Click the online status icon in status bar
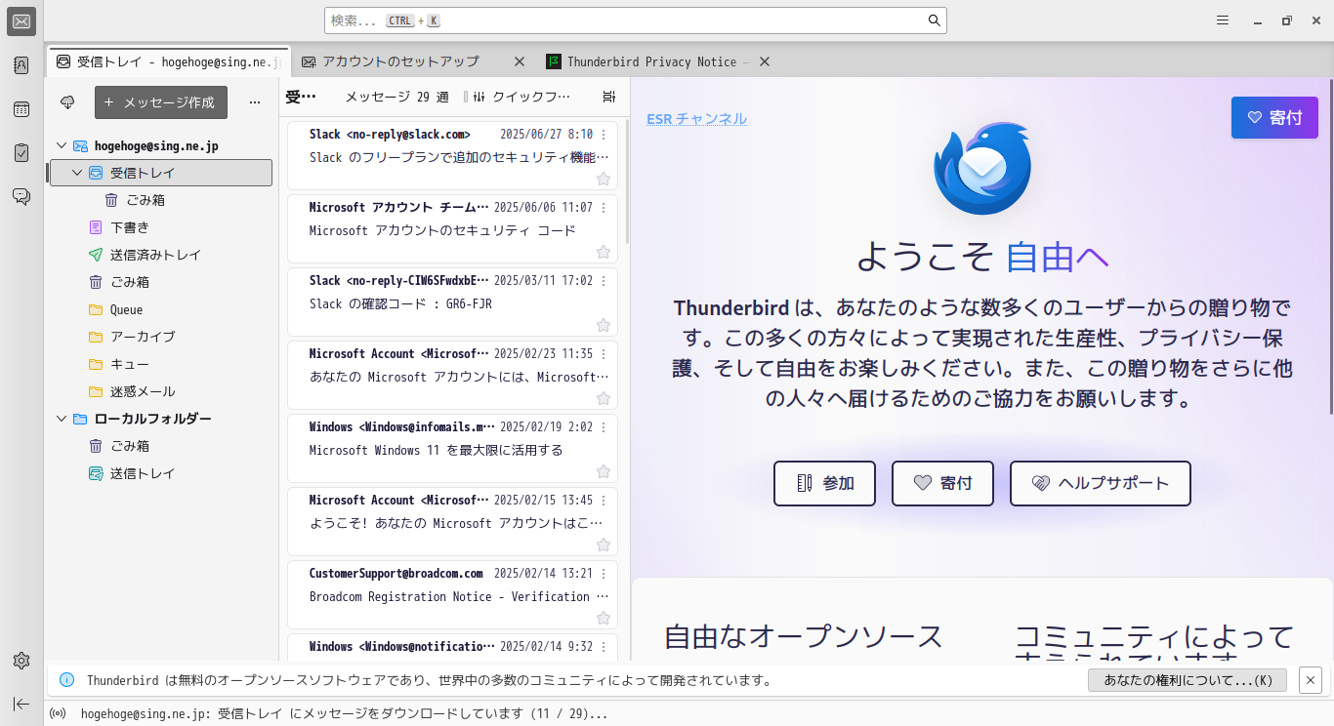Screen dimensions: 1334x726 [x=59, y=713]
